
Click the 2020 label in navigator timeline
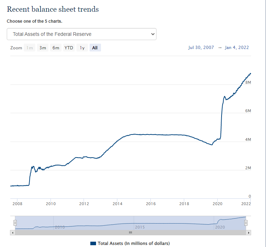(x=220, y=227)
